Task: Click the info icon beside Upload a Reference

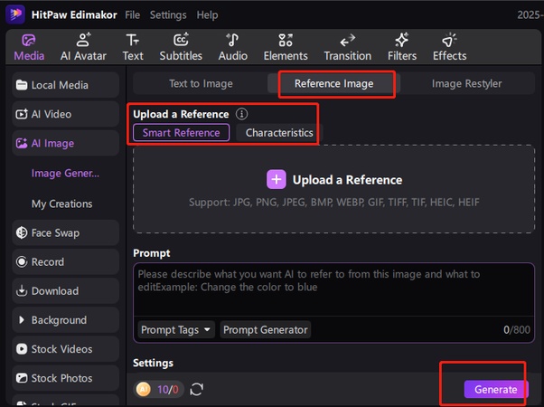Action: pyautogui.click(x=241, y=115)
